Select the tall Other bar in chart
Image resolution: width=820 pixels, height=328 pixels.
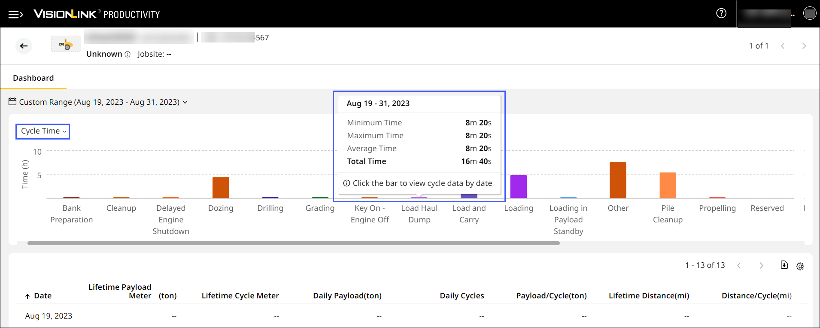tap(618, 180)
